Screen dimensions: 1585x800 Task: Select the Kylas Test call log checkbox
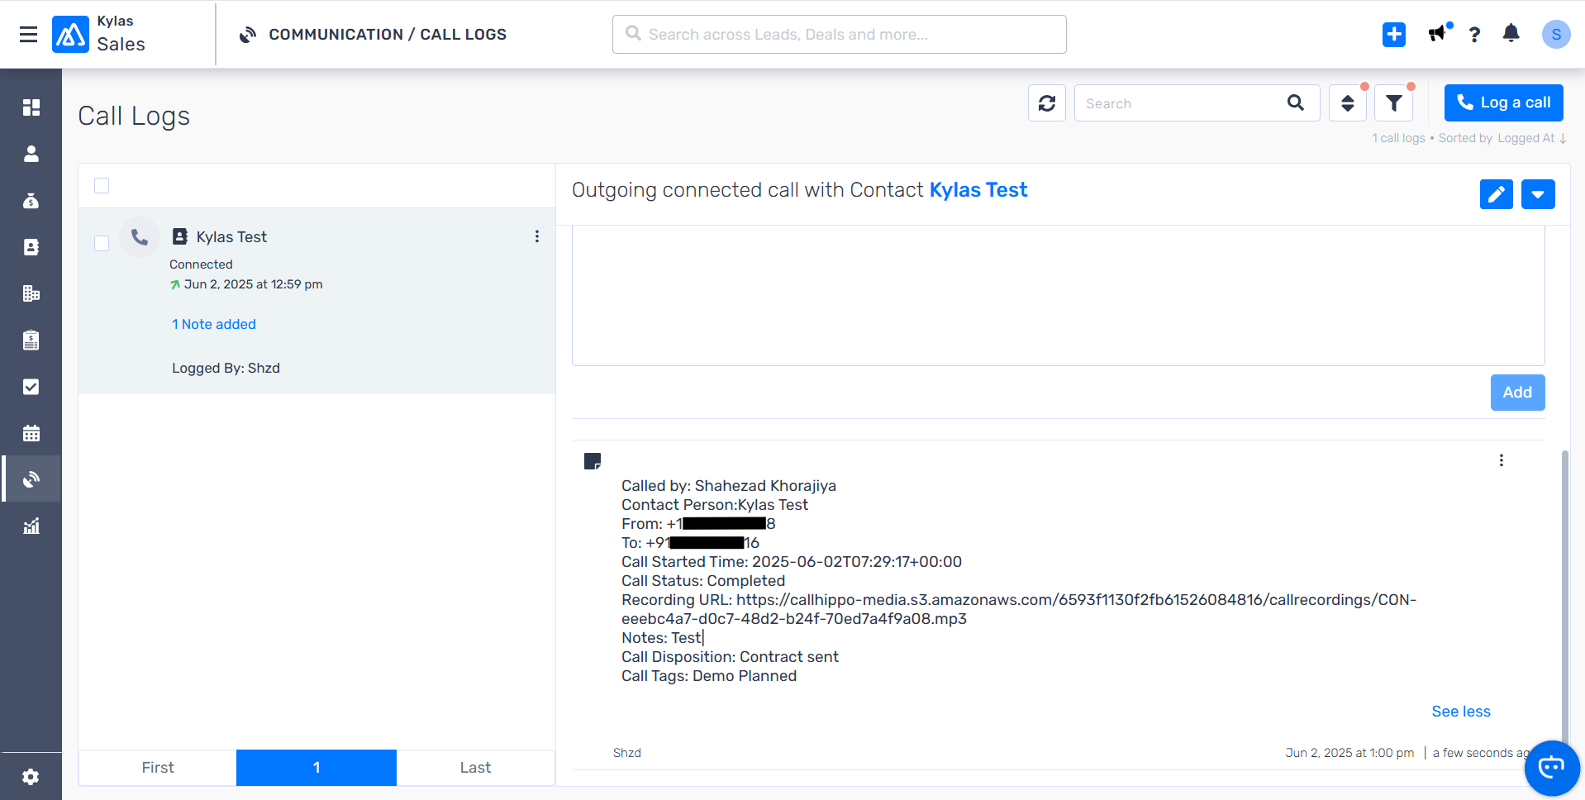[x=102, y=243]
